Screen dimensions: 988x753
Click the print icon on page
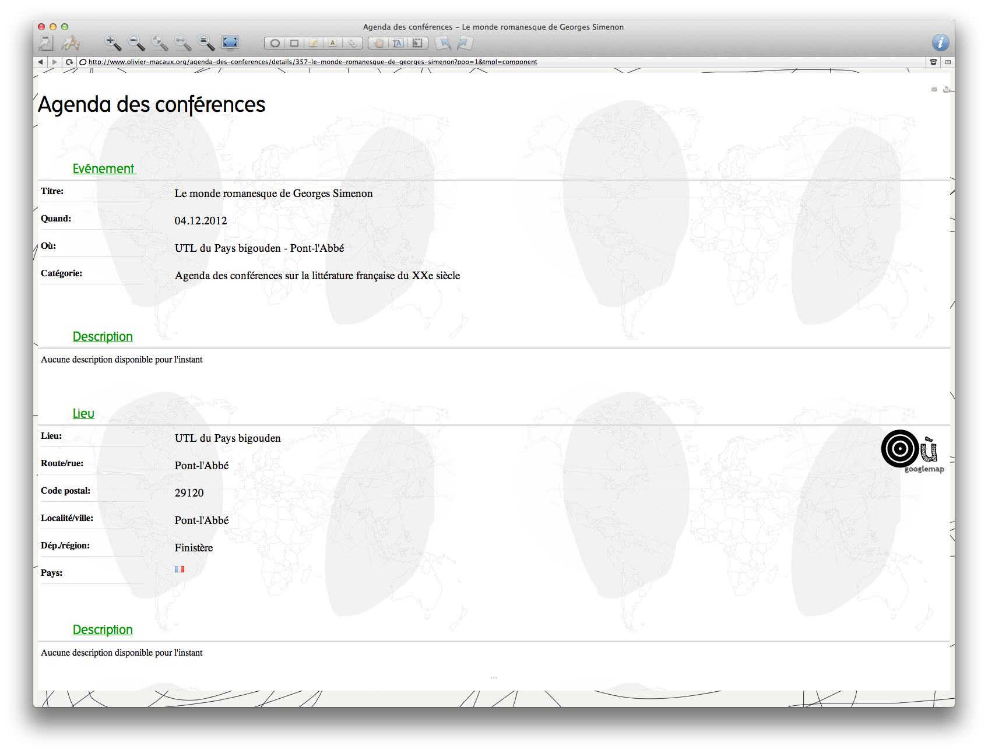coord(946,90)
